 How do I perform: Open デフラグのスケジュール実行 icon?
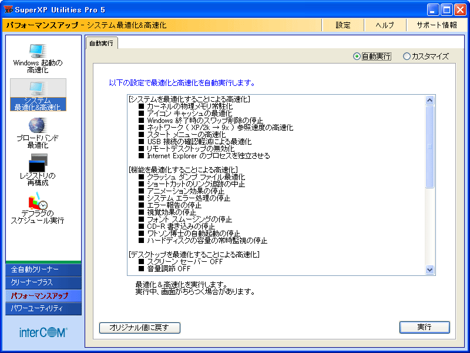pos(38,209)
